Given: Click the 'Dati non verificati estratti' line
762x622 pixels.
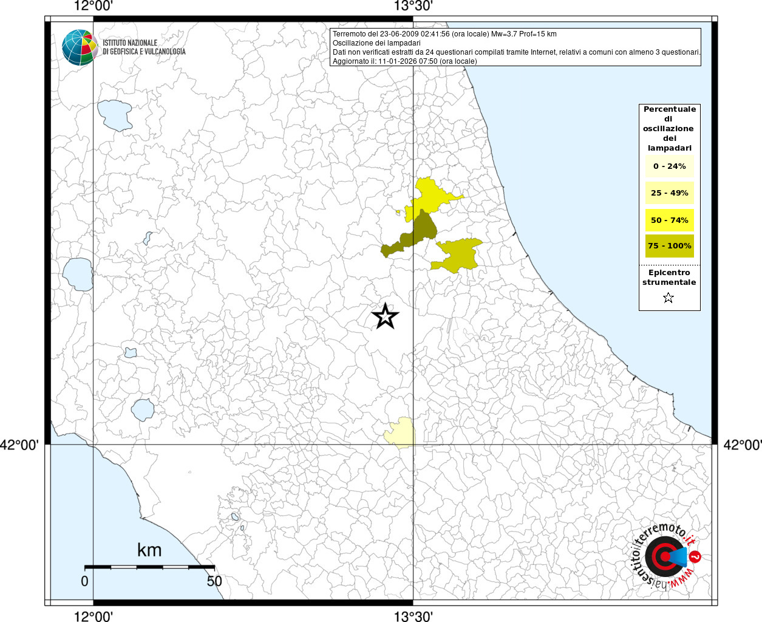Looking at the screenshot, I should point(517,52).
